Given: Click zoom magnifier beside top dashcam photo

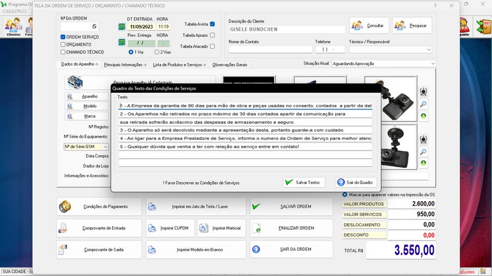Looking at the screenshot, I should point(423,104).
